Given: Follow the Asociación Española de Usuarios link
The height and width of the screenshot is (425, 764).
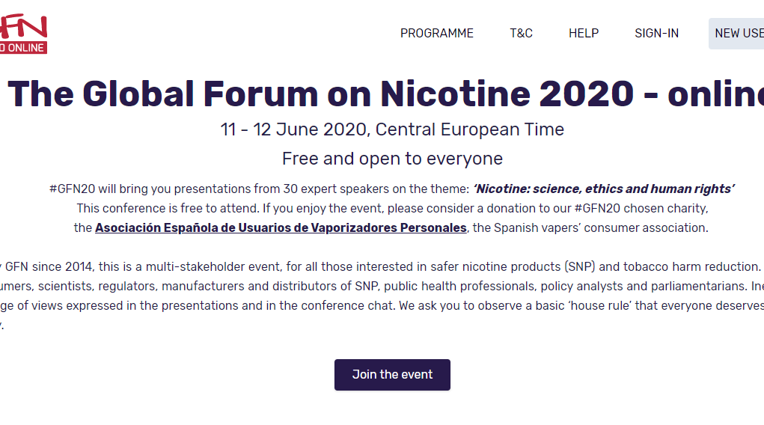Looking at the screenshot, I should (281, 227).
